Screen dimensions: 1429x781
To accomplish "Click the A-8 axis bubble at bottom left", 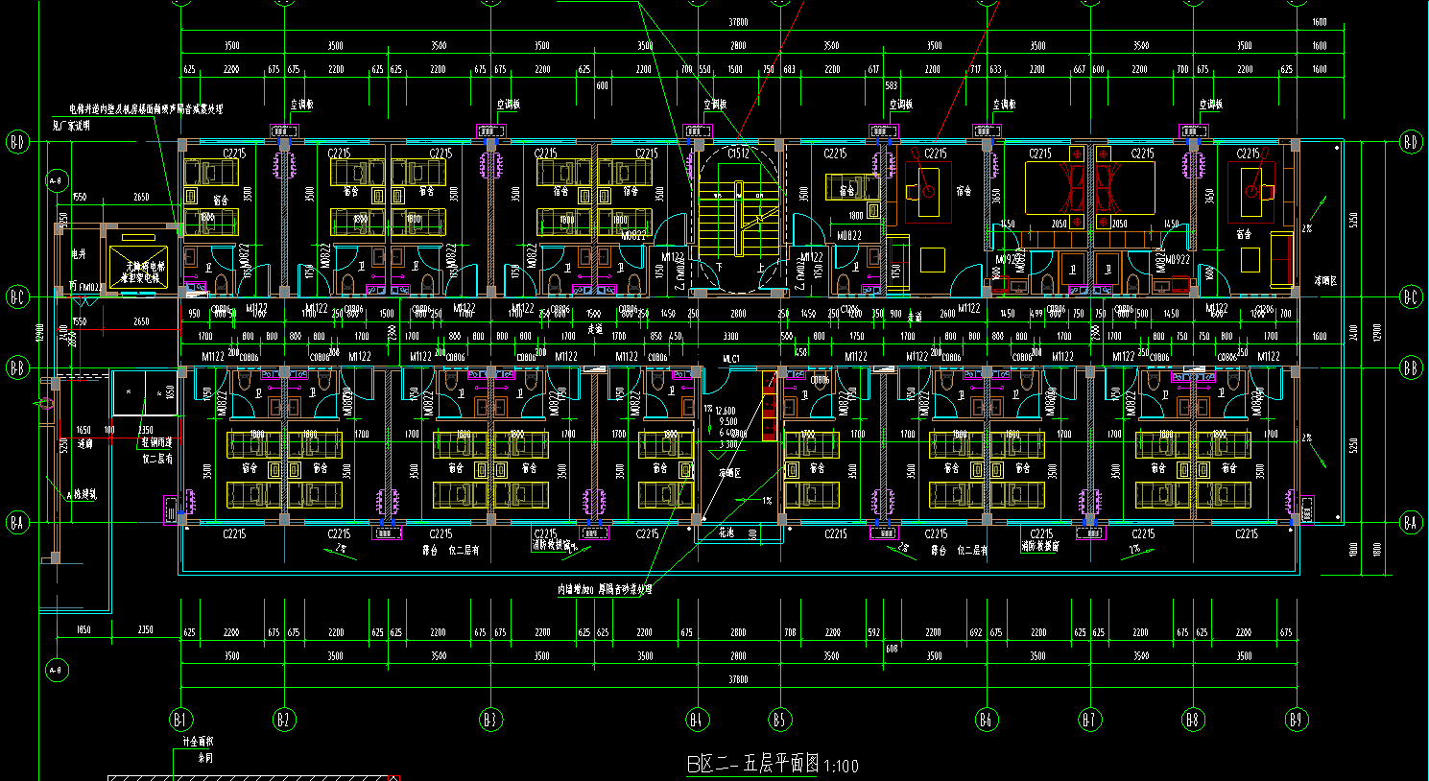I will pyautogui.click(x=56, y=669).
